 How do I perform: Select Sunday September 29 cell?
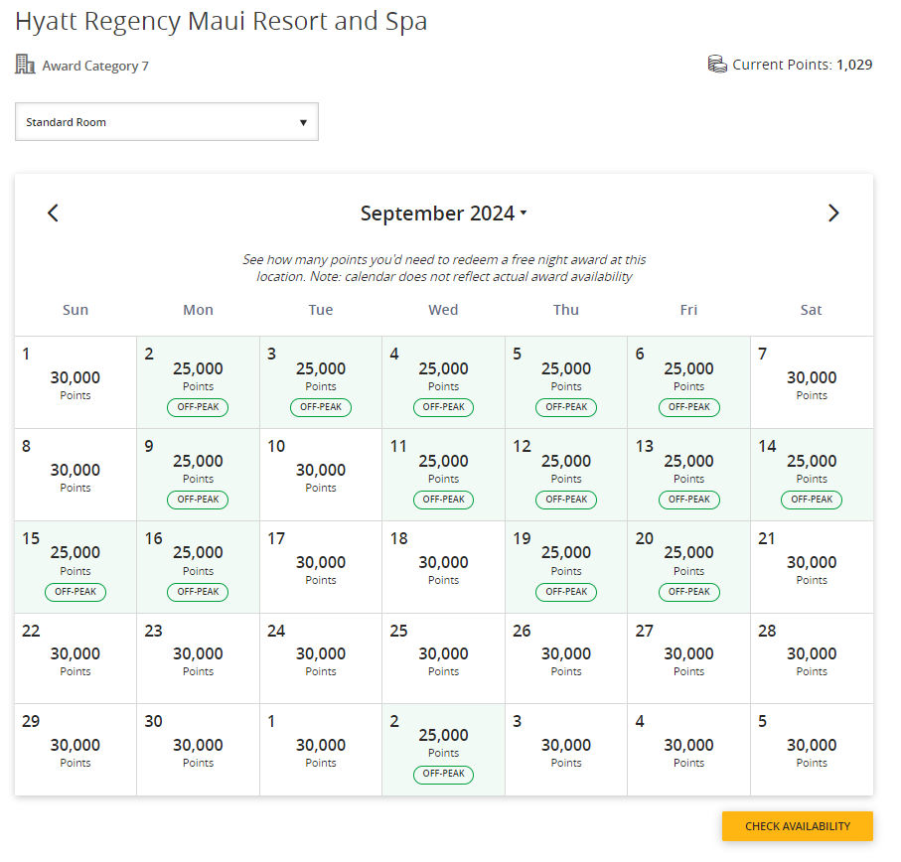(x=75, y=750)
